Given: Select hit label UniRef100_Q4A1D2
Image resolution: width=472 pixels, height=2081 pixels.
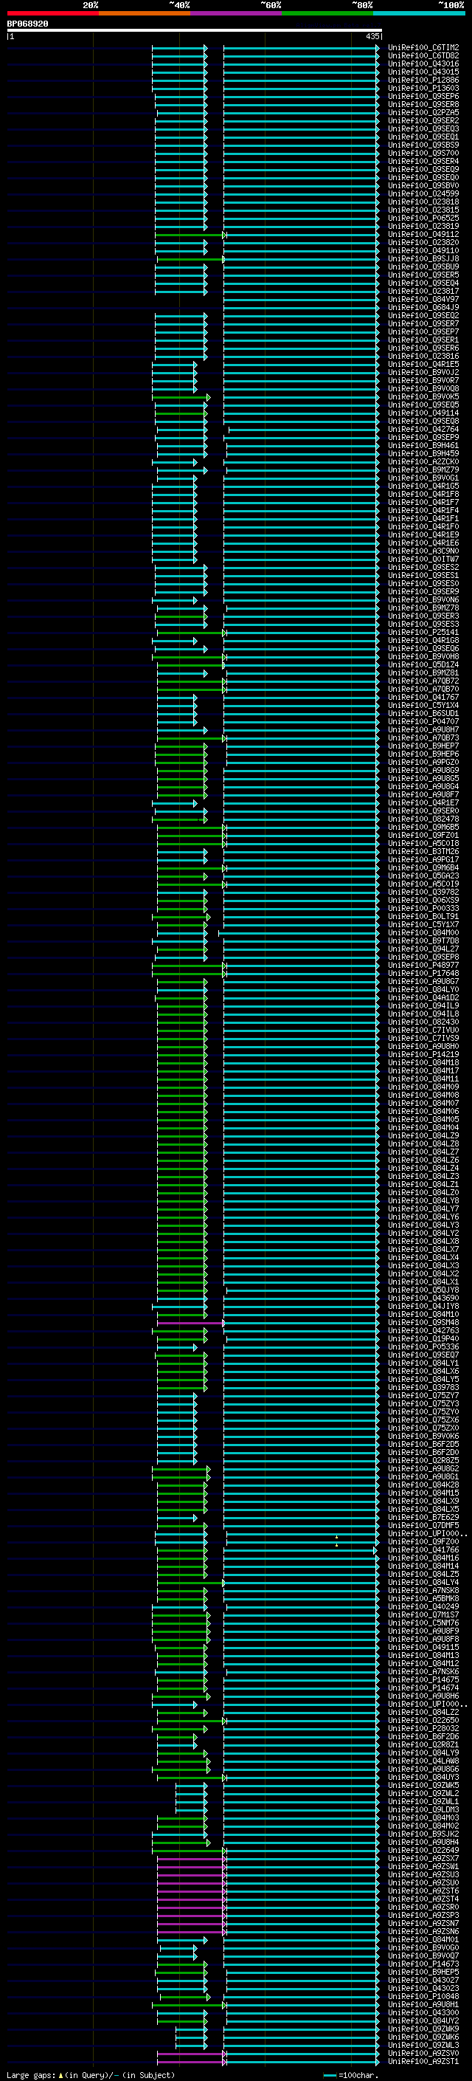Looking at the screenshot, I should tap(423, 998).
